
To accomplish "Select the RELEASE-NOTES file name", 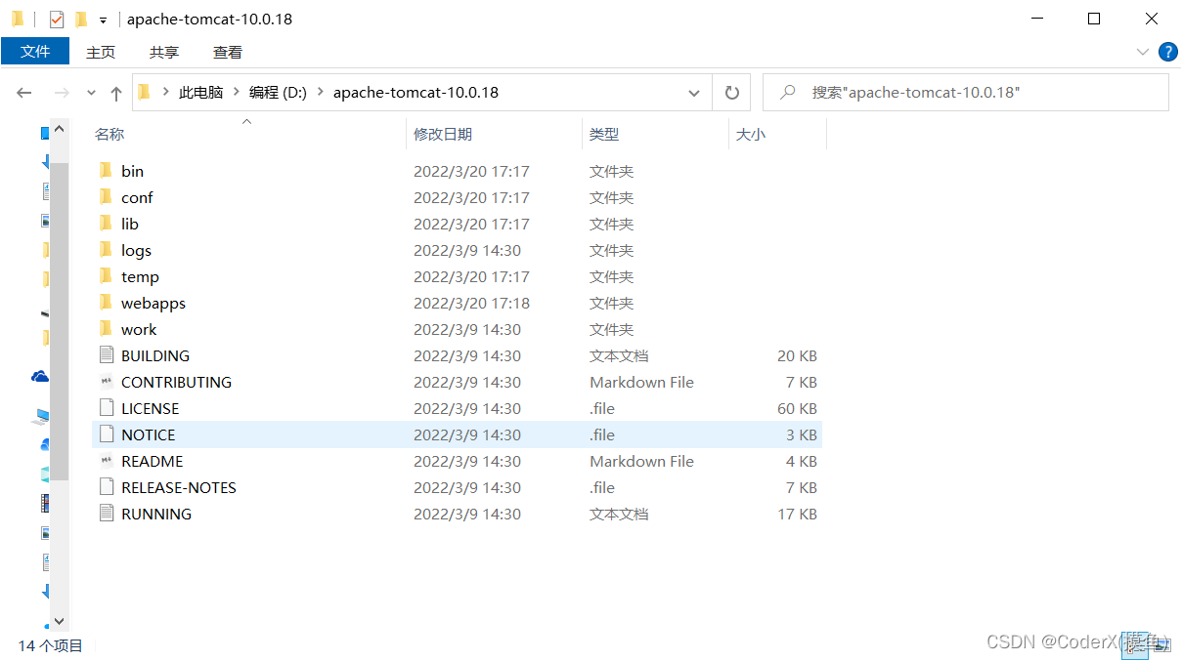I will click(x=179, y=487).
